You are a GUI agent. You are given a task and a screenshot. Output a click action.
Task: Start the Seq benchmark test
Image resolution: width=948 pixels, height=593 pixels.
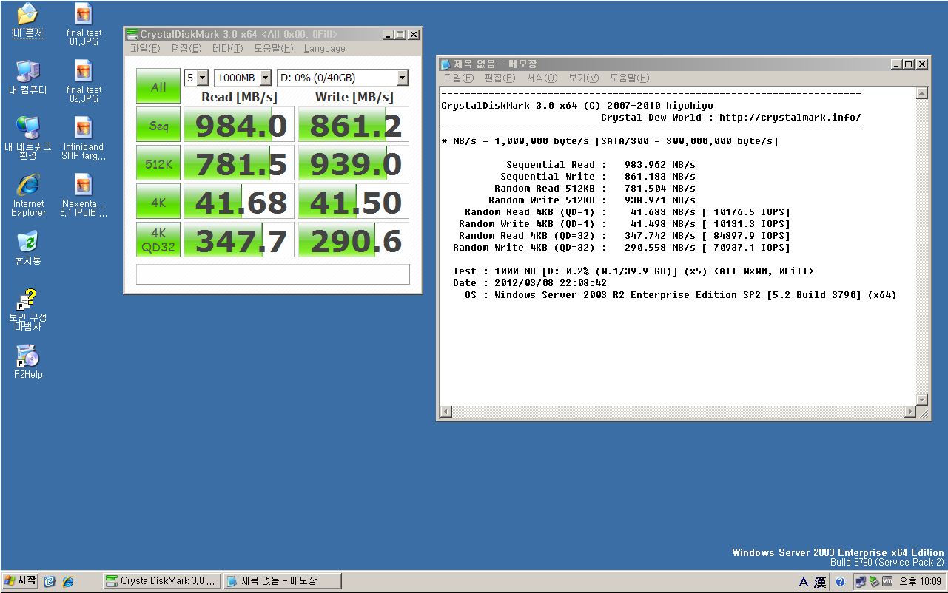[x=158, y=125]
